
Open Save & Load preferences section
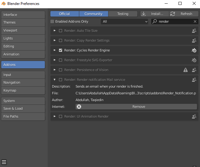pos(23,108)
